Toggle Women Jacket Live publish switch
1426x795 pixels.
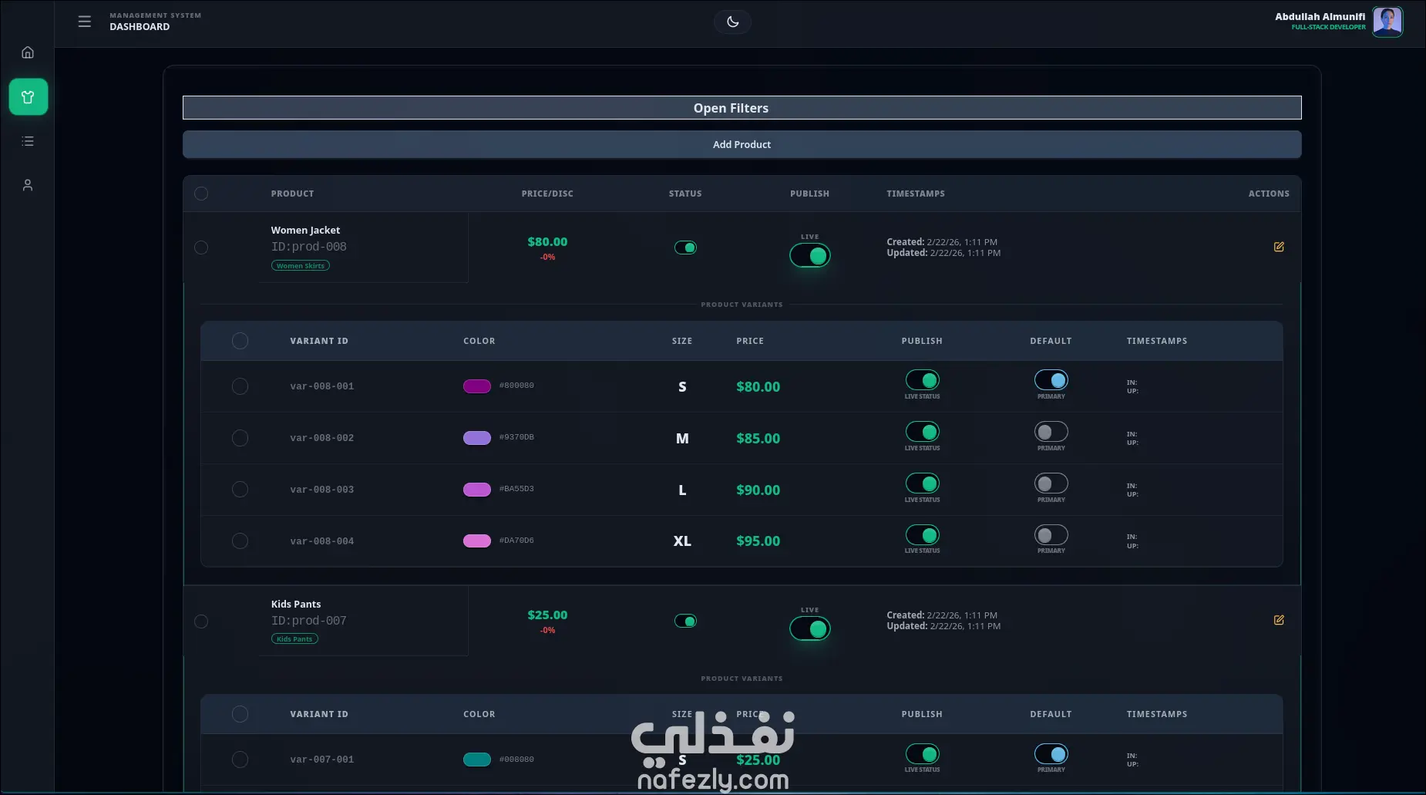click(809, 255)
